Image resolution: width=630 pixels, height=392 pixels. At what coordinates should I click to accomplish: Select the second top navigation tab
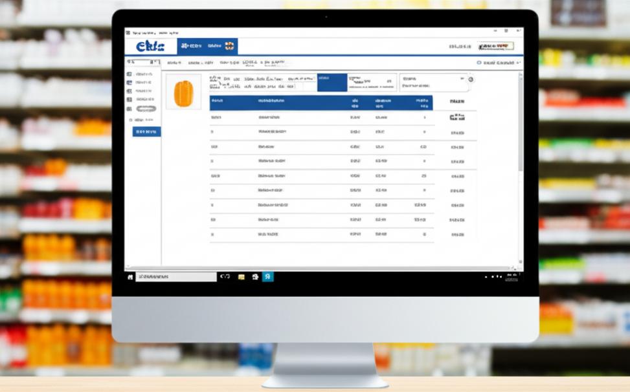click(x=214, y=45)
